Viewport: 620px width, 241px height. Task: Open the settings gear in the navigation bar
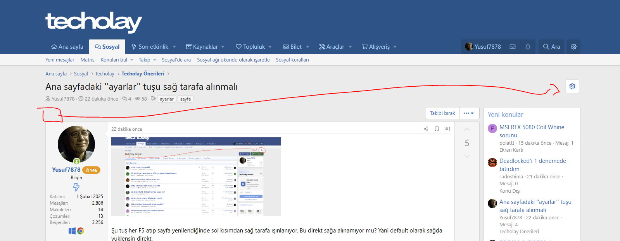pos(573,47)
